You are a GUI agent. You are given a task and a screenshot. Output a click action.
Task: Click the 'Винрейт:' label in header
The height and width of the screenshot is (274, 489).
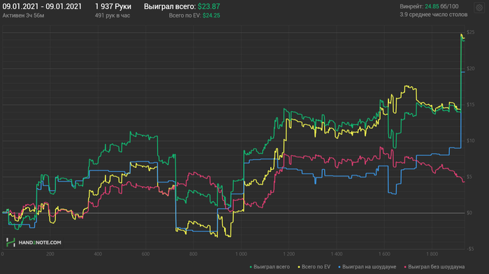(x=411, y=6)
